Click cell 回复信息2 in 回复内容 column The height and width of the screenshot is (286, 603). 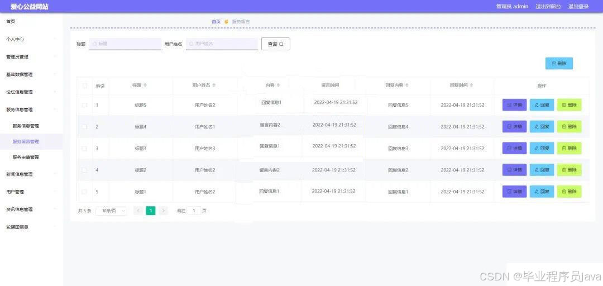tap(398, 170)
